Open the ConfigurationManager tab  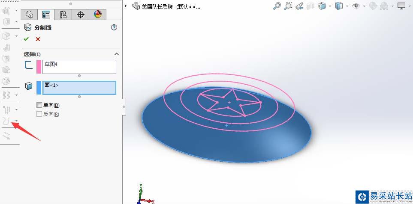tap(63, 15)
